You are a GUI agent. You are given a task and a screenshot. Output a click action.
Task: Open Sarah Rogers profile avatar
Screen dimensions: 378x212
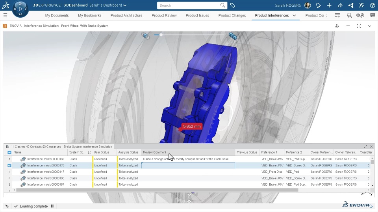pyautogui.click(x=308, y=5)
